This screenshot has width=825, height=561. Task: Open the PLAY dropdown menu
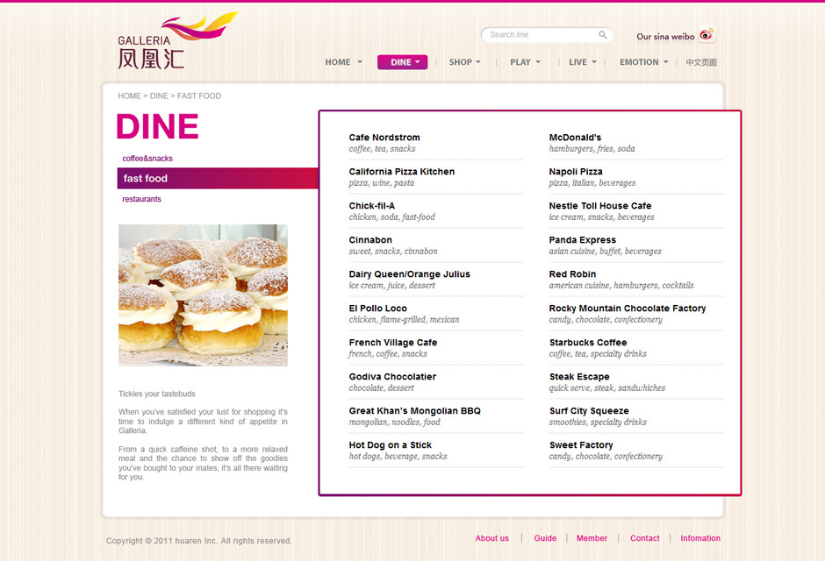pos(525,62)
